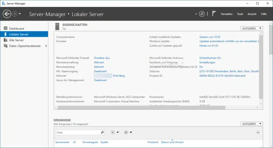
Task: Click the properties scrollbar left arrow
Action: coord(56,107)
